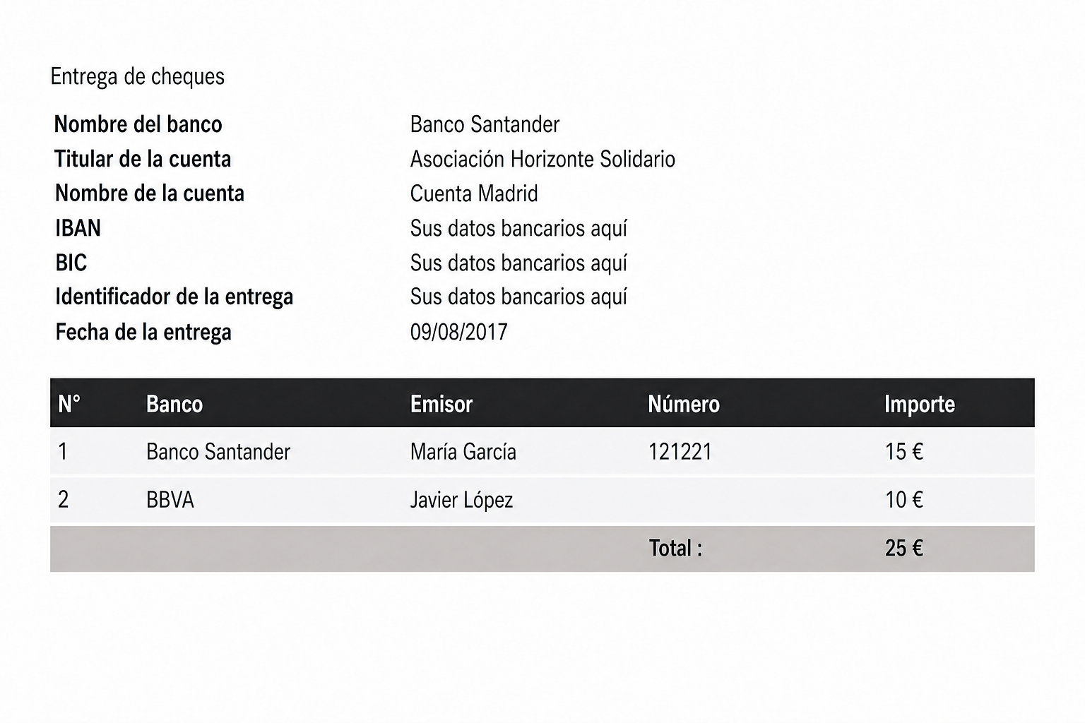The height and width of the screenshot is (723, 1085).
Task: Select the María García issuer cell
Action: (x=463, y=452)
